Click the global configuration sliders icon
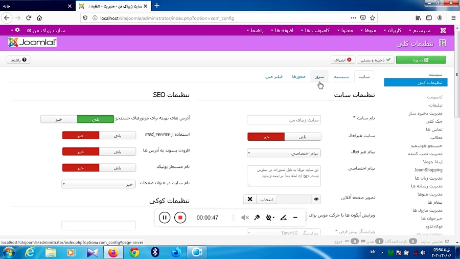 click(x=443, y=43)
